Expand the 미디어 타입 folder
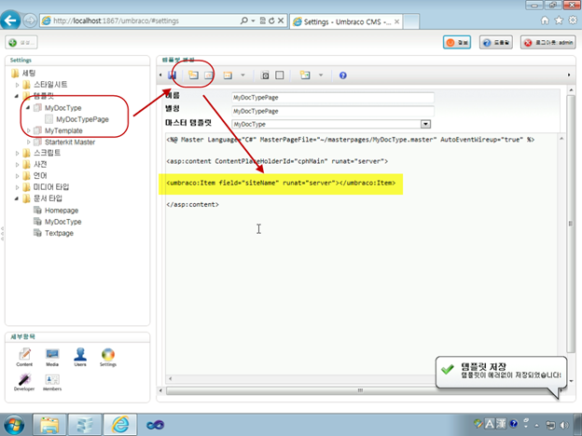The width and height of the screenshot is (582, 436). point(17,187)
